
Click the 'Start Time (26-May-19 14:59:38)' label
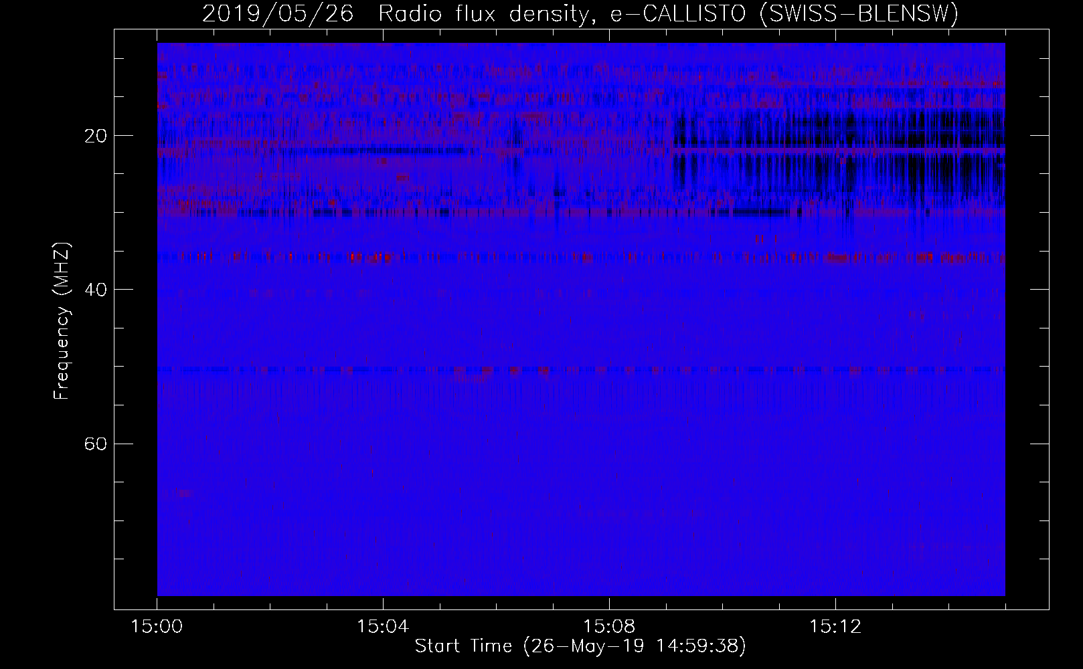click(x=580, y=646)
